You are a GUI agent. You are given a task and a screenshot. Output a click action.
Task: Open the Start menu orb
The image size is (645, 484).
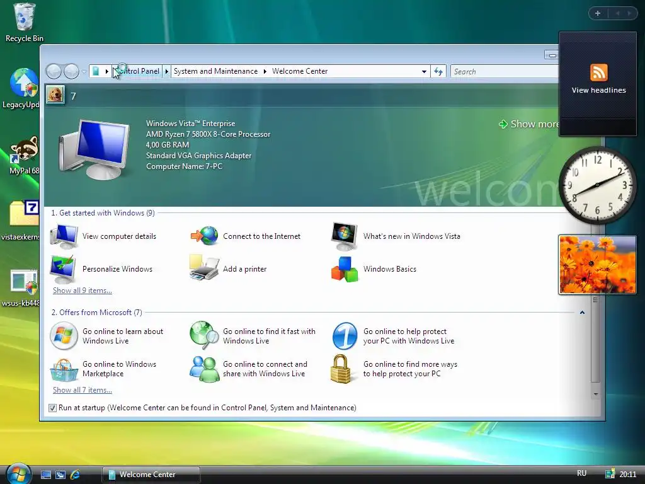[x=18, y=474]
